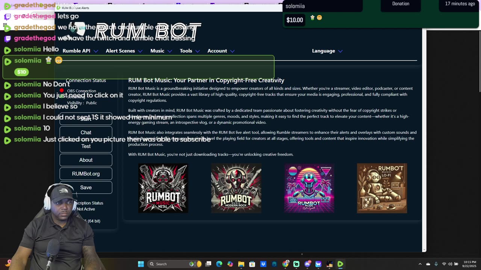481x270 pixels.
Task: Open Discord from the taskbar
Action: coord(307,264)
